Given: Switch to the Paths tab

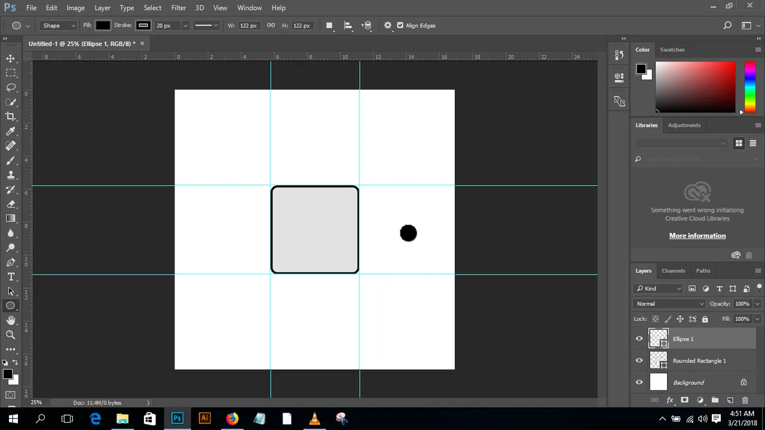Looking at the screenshot, I should [703, 271].
